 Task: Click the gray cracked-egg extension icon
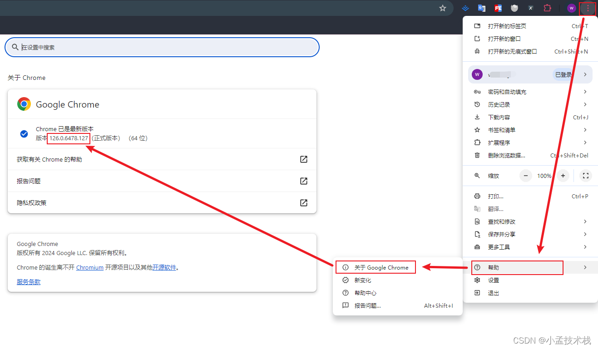pyautogui.click(x=514, y=8)
